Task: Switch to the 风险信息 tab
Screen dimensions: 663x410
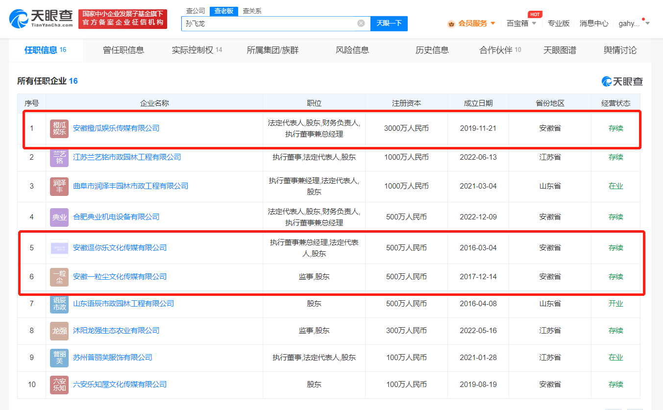Action: pyautogui.click(x=352, y=50)
